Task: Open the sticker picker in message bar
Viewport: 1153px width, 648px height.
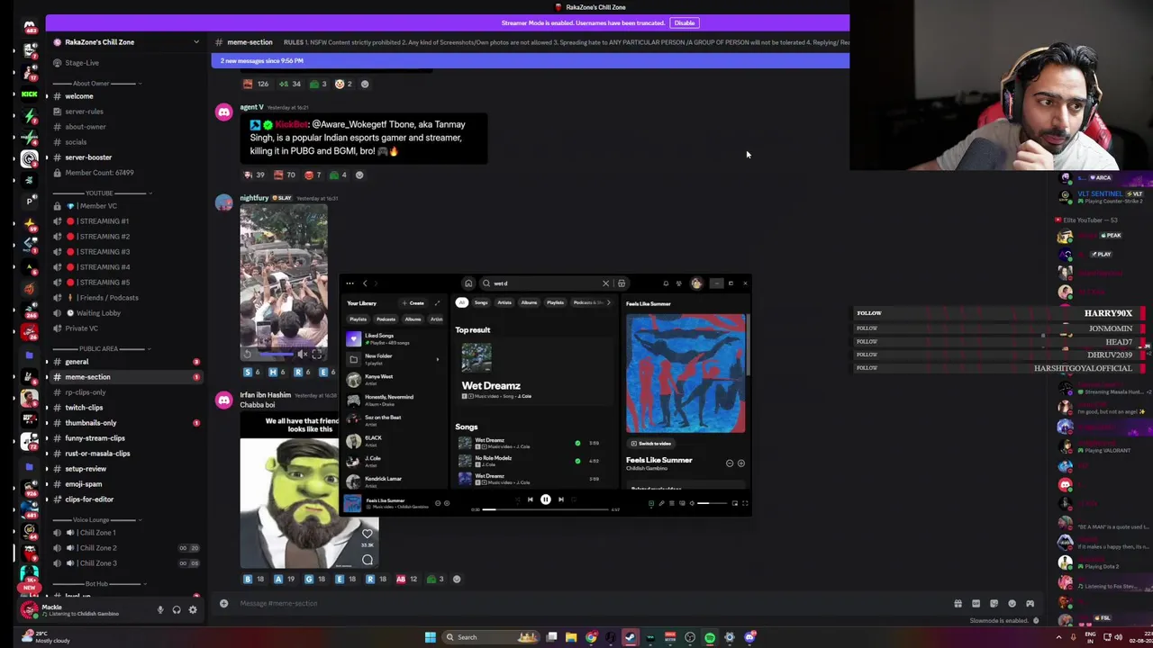Action: click(994, 603)
